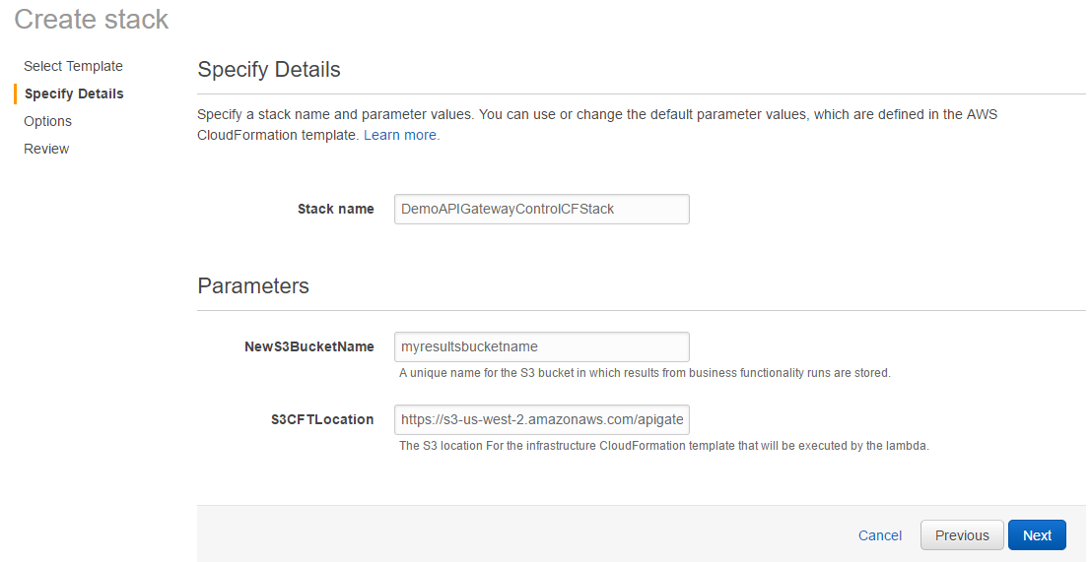Cancel the stack creation

[x=880, y=535]
